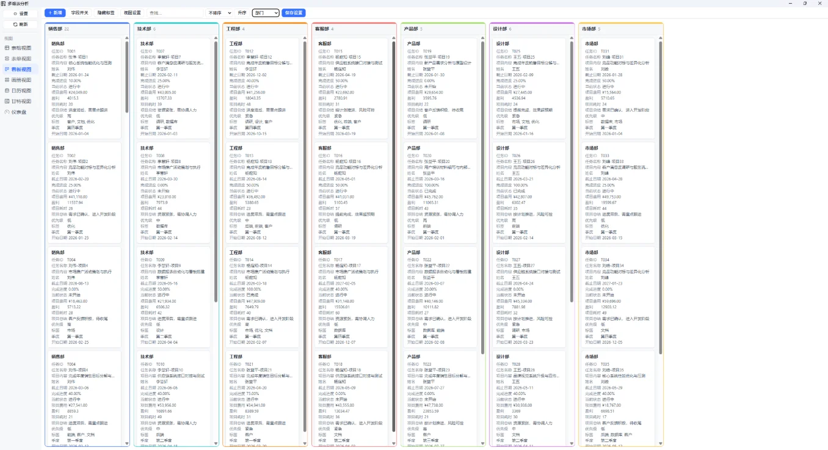Screen dimensions: 828x450
Task: Click task ID T031 in 市场部 column
Action: pyautogui.click(x=605, y=51)
